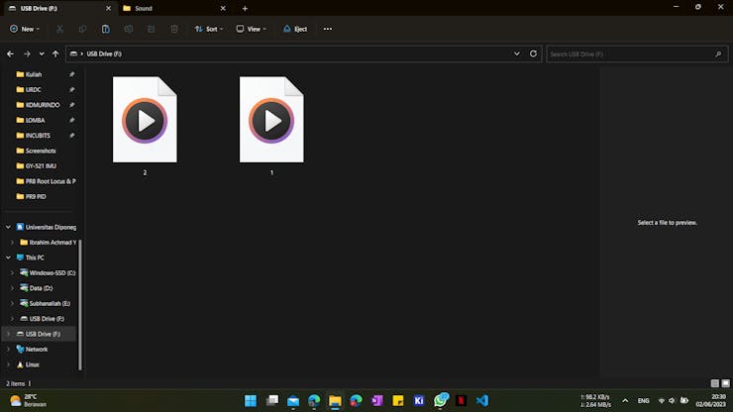Collapse the This PC tree node
This screenshot has width=733, height=412.
click(x=9, y=257)
